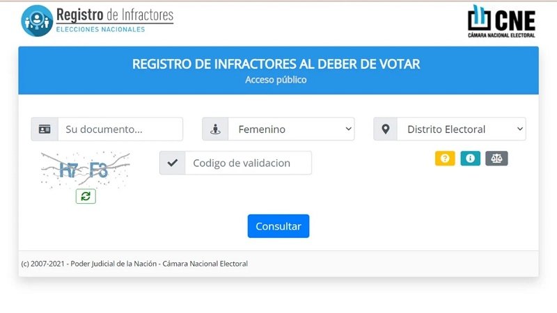
Task: Click the Acceso público subtitle
Action: (276, 80)
